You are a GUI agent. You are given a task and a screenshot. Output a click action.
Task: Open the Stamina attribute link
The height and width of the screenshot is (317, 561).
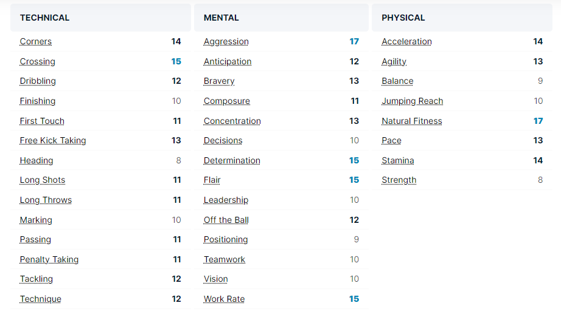coord(398,161)
